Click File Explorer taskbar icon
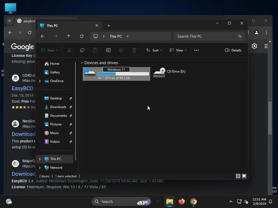Viewport: 278px width, 208px height. pyautogui.click(x=170, y=201)
